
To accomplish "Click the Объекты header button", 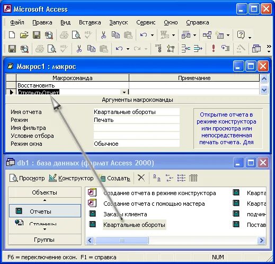I will [45, 192].
